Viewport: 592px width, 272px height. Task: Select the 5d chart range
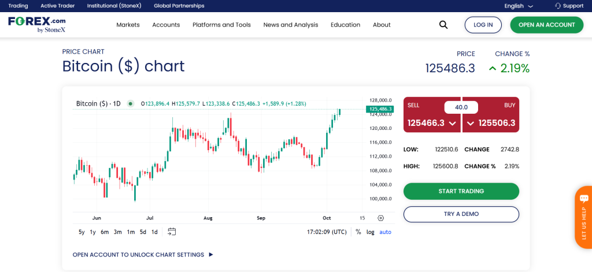143,232
